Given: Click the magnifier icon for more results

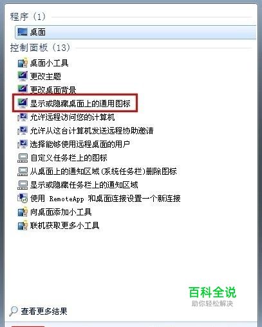Looking at the screenshot, I should coord(14,311).
